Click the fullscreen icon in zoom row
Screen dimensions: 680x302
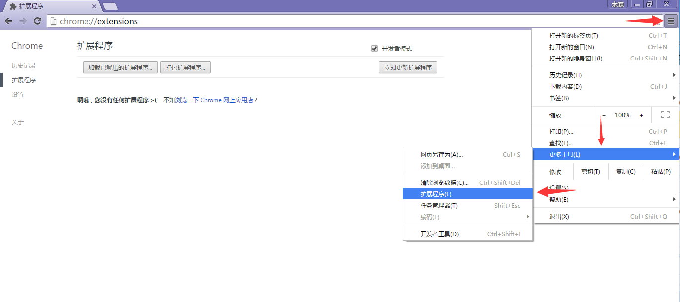665,115
